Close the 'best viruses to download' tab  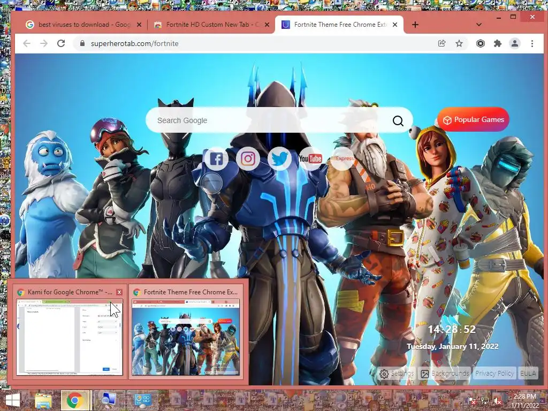[139, 25]
